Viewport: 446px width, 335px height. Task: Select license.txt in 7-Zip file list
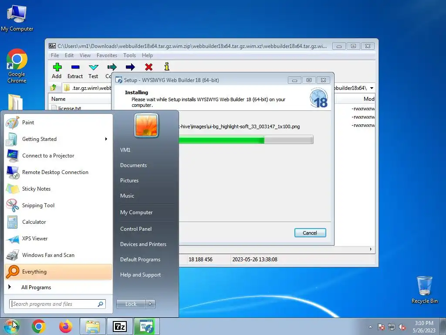(x=70, y=109)
